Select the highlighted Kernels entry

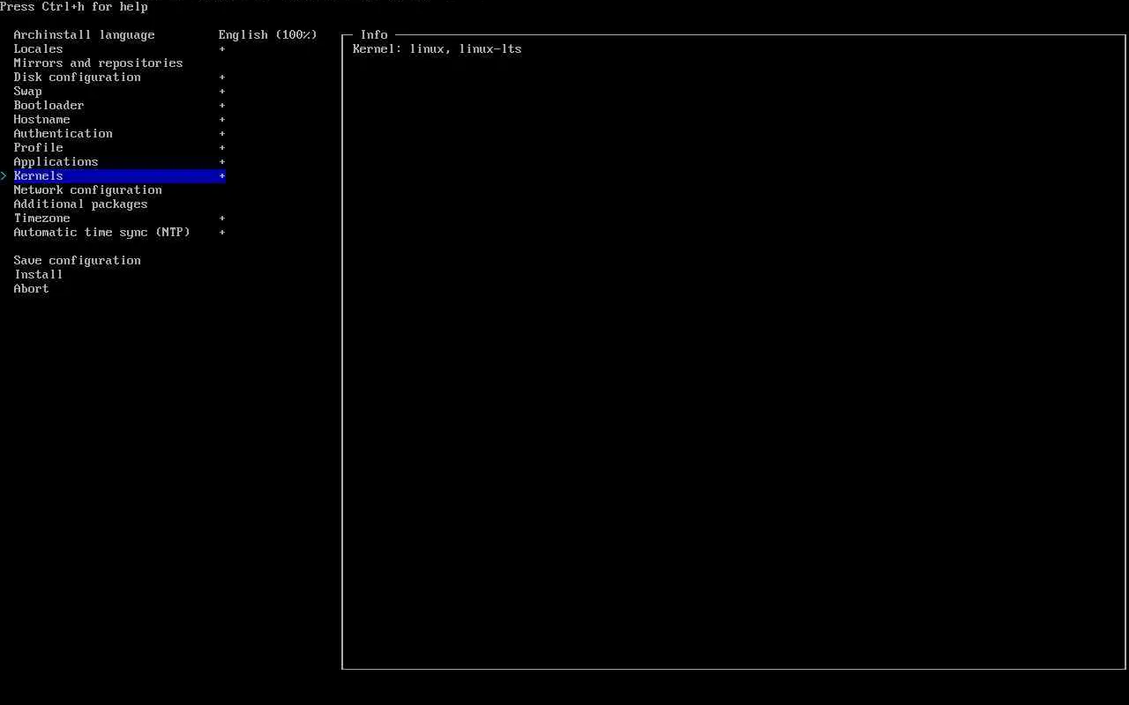(119, 175)
